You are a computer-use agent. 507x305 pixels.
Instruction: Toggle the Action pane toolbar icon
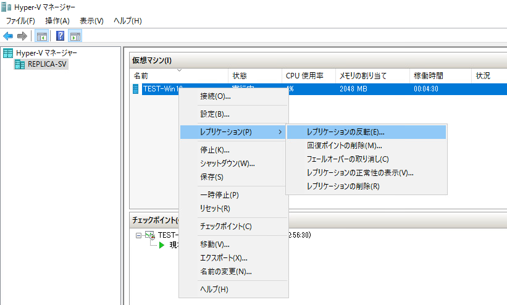click(75, 36)
